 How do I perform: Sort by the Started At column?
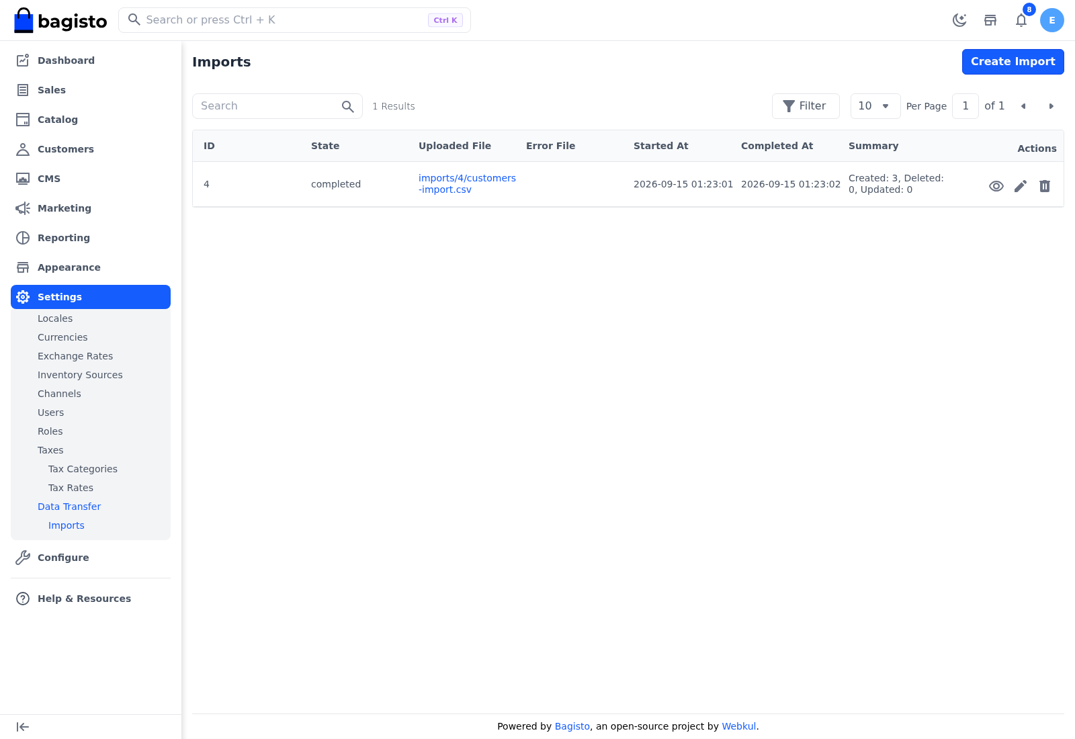click(x=661, y=146)
